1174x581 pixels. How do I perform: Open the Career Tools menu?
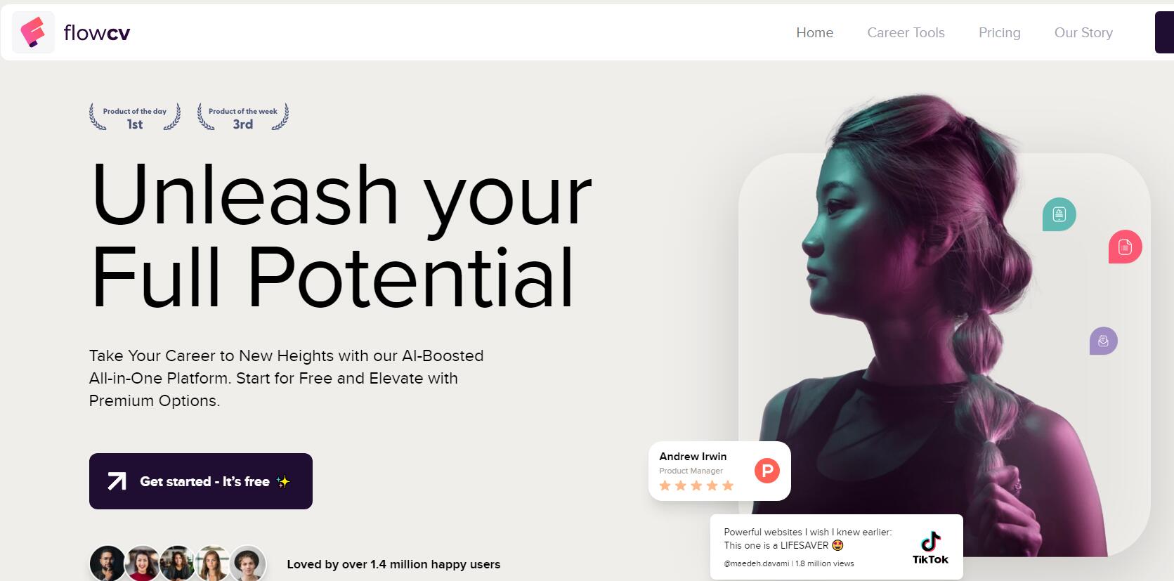pos(906,32)
